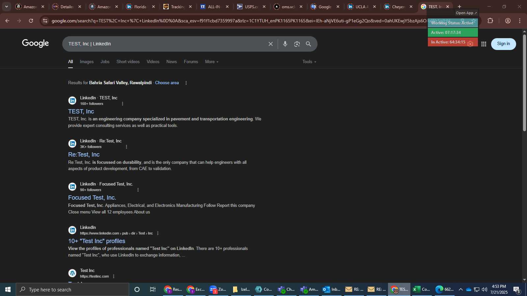Open more options for testinc.com result
Screen dimensions: 527x296
pos(114,276)
